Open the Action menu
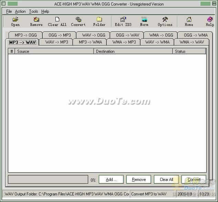This screenshot has width=218, height=202. (x=20, y=11)
